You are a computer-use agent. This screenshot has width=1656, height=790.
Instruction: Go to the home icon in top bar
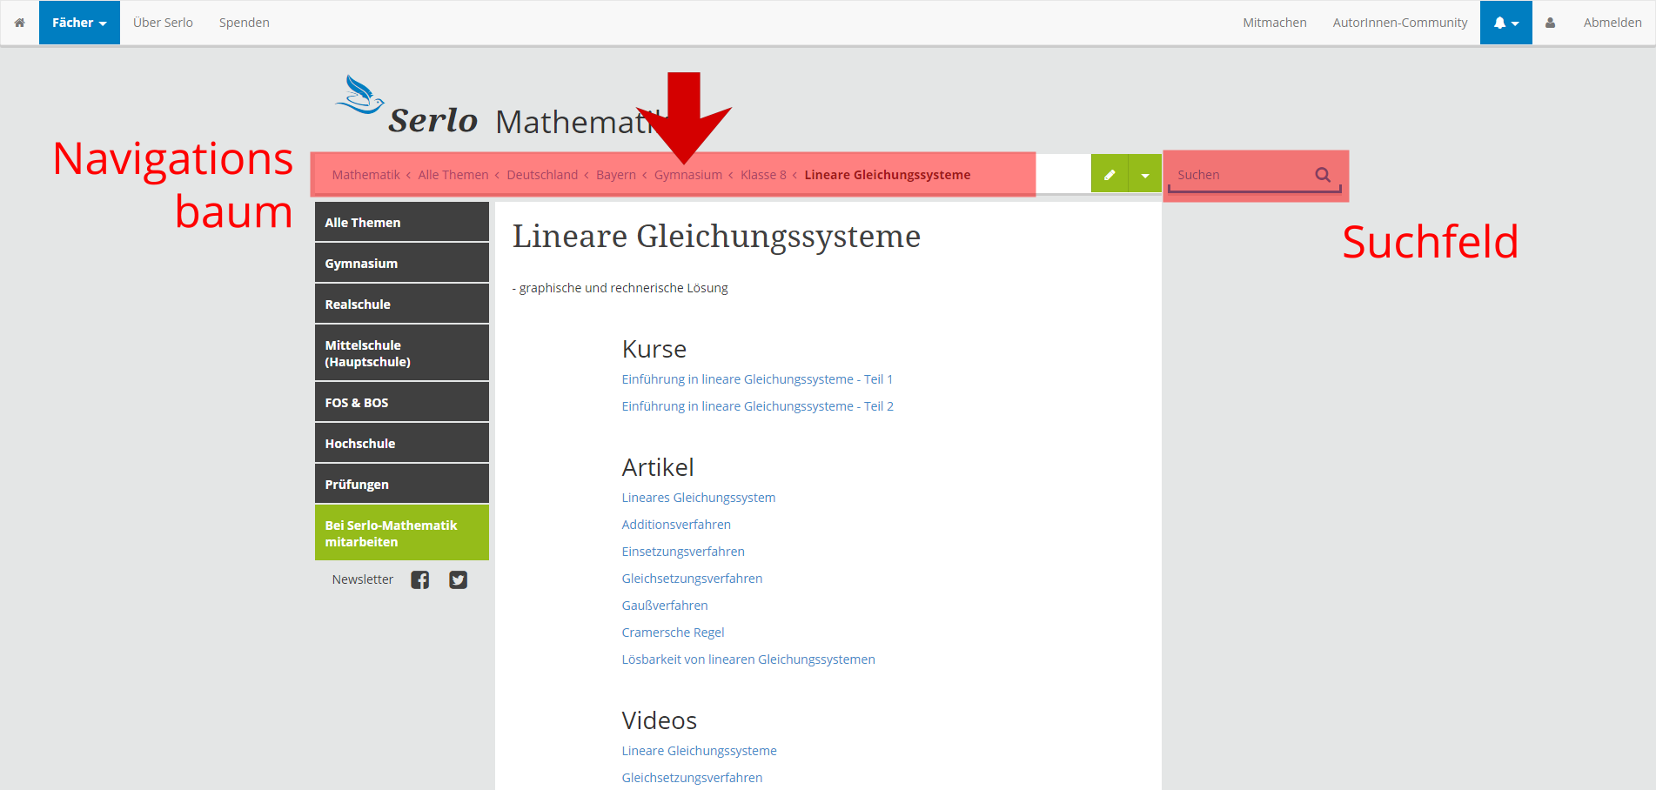click(19, 23)
